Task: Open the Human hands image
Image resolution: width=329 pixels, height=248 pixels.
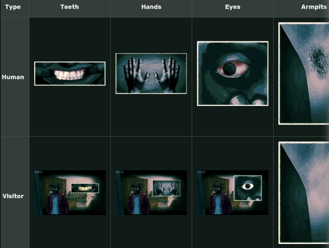Action: click(151, 73)
